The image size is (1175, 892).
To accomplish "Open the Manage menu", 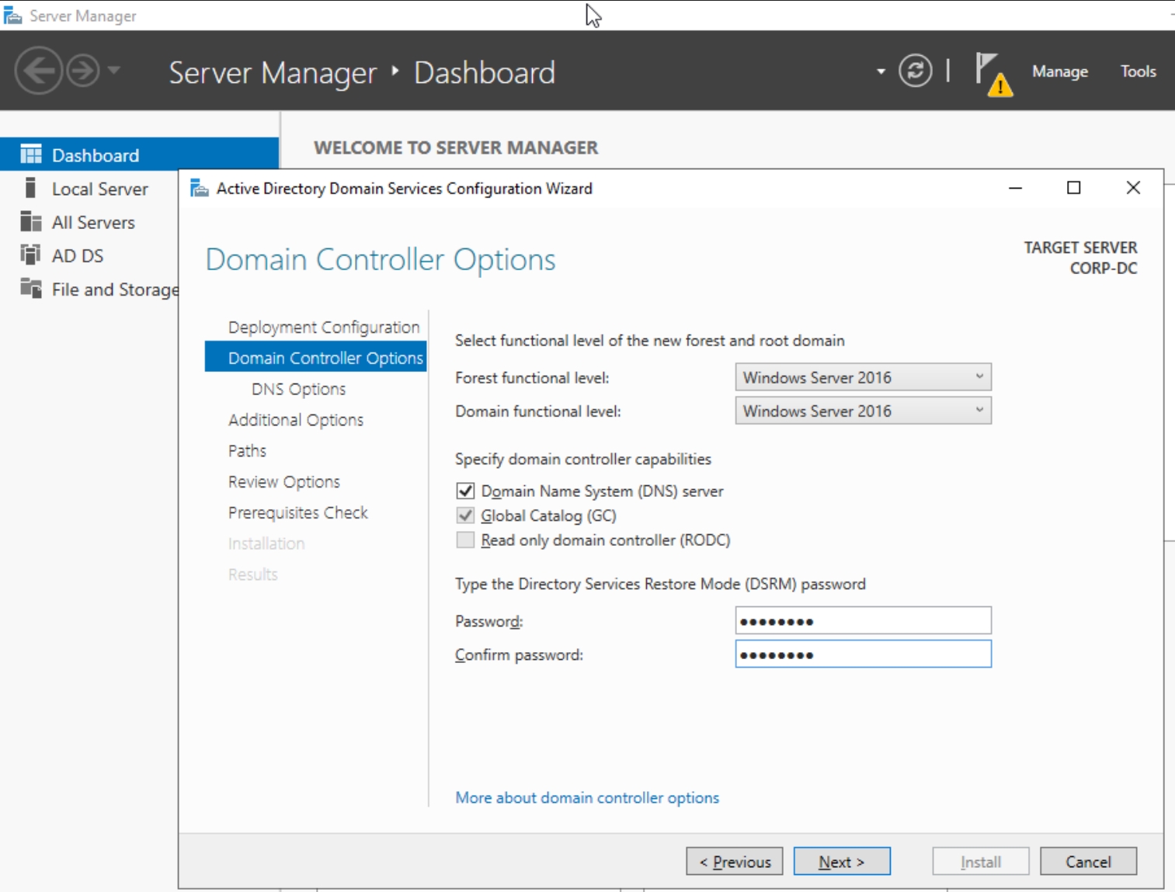I will coord(1059,71).
